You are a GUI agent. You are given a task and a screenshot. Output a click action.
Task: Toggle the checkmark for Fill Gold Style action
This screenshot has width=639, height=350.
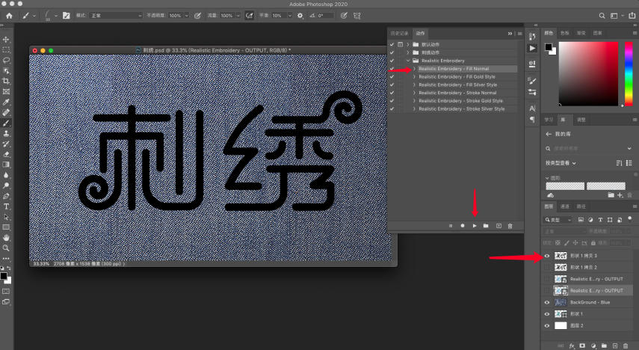point(392,77)
